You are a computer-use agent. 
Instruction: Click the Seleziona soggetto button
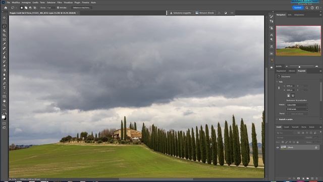(x=181, y=13)
